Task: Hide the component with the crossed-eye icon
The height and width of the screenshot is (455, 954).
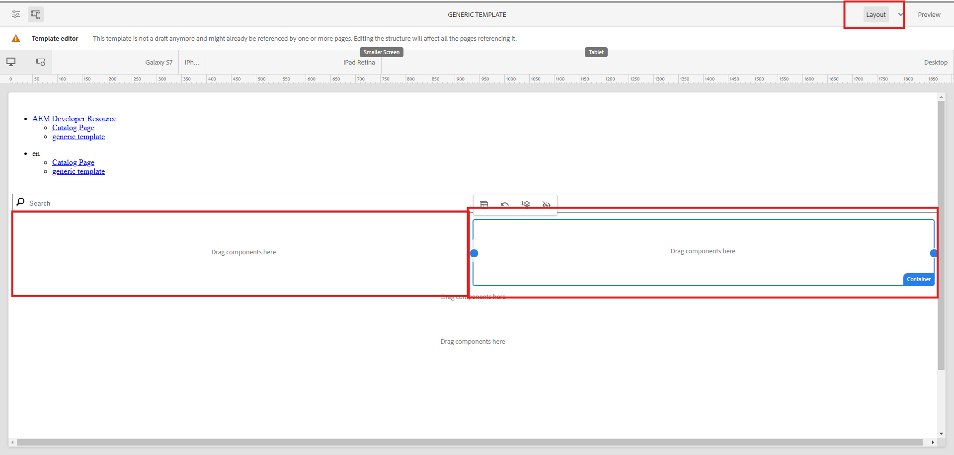Action: point(547,205)
